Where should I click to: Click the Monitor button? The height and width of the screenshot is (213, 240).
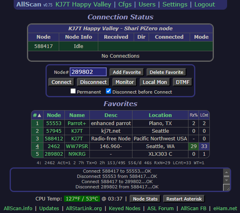[x=124, y=82]
